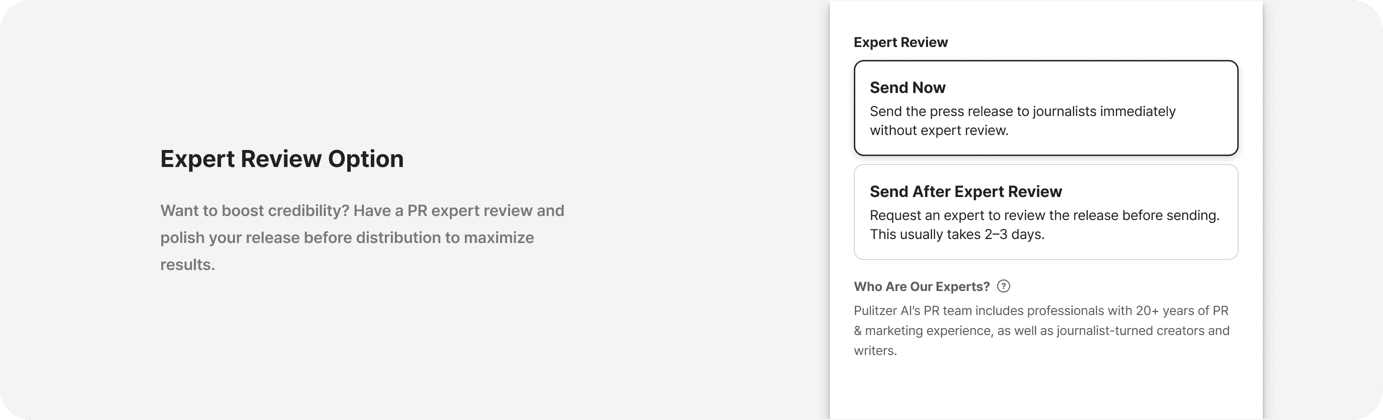Click the word "results." in left description
The width and height of the screenshot is (1383, 420).
click(187, 264)
